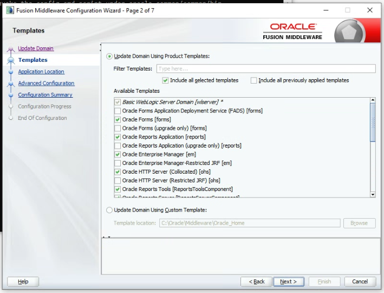The image size is (384, 293).
Task: Click the Next button
Action: click(289, 282)
